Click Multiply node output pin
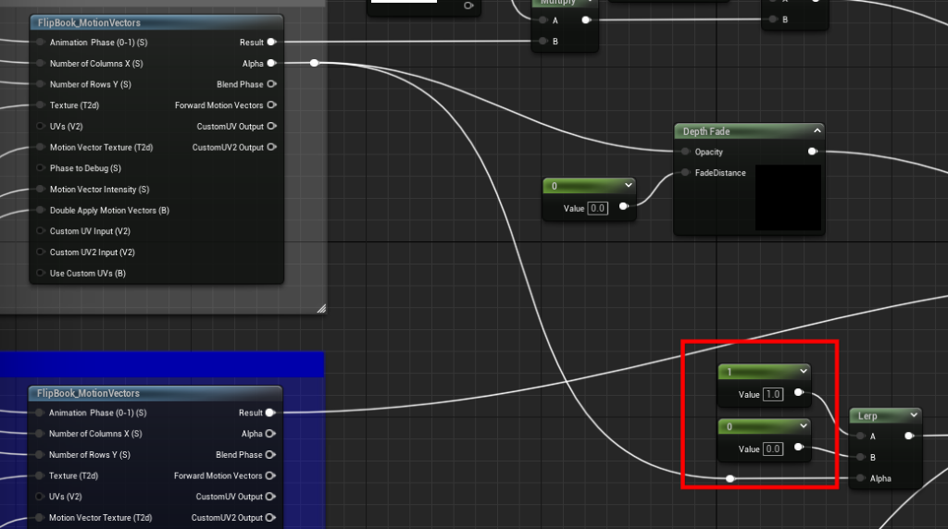The image size is (948, 529). tap(586, 20)
